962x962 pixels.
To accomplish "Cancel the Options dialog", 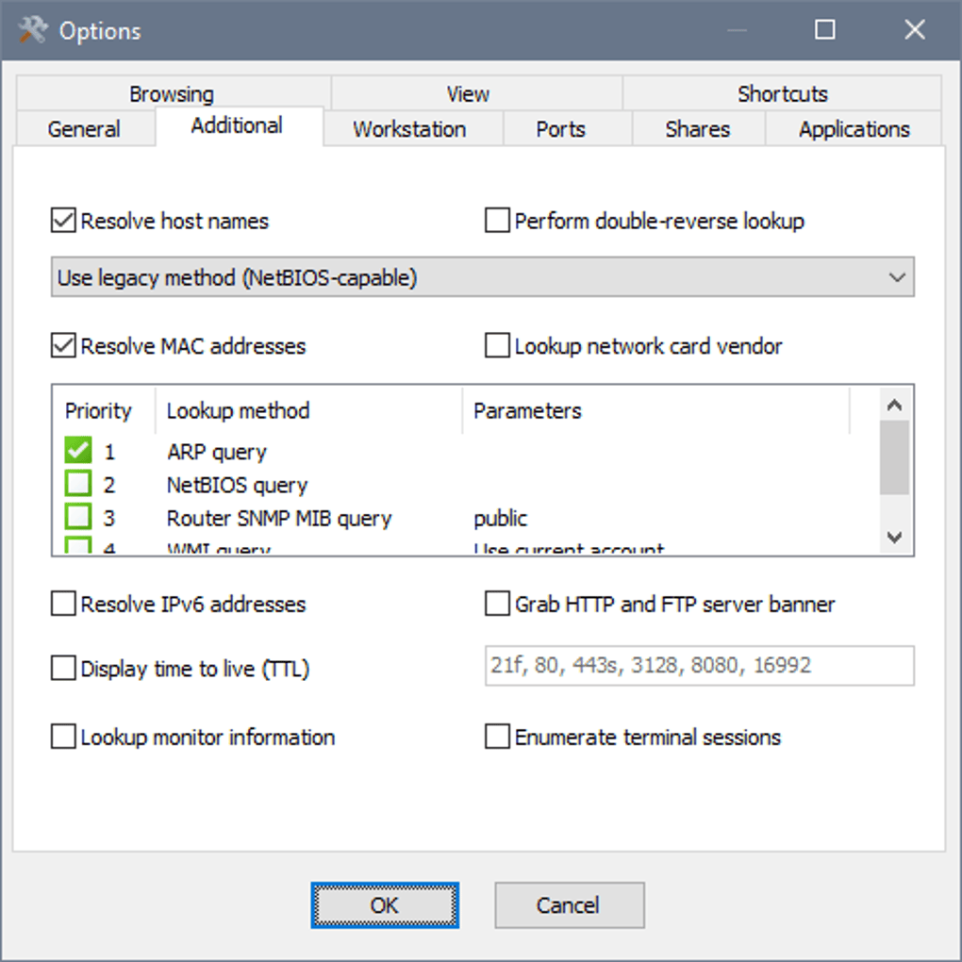I will point(569,905).
